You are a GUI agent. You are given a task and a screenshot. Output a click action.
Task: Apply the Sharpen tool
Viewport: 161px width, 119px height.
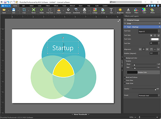(x=128, y=11)
